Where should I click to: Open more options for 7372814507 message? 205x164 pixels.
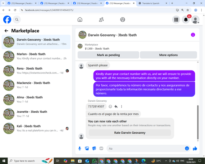[121, 107]
